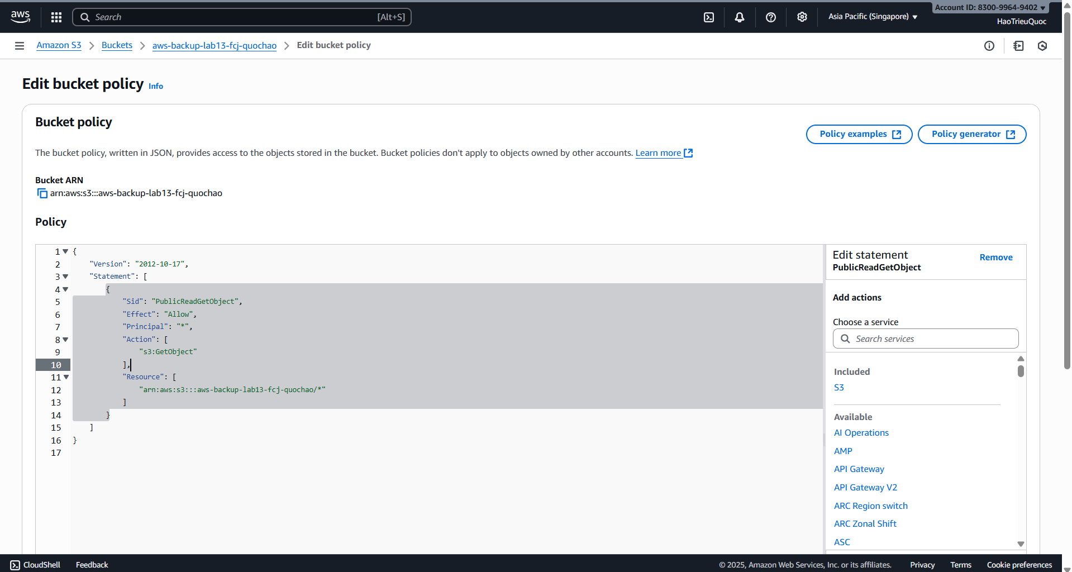
Task: Select the included S3 service
Action: pos(838,388)
